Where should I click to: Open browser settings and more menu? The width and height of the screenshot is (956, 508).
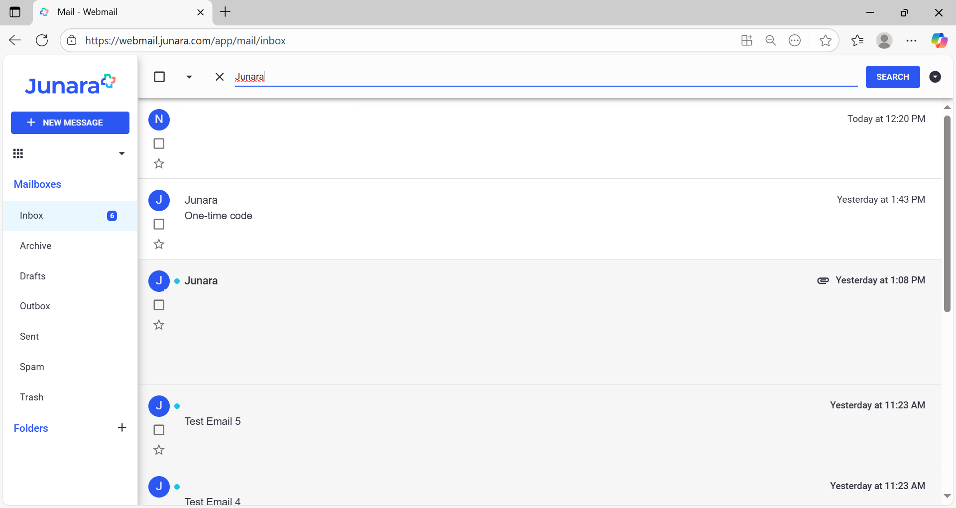(912, 40)
